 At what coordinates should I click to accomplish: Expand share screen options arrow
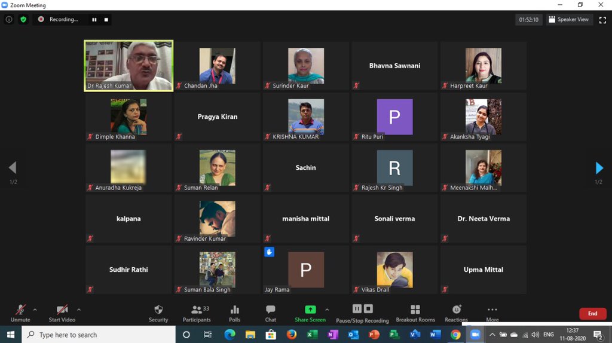tap(327, 310)
